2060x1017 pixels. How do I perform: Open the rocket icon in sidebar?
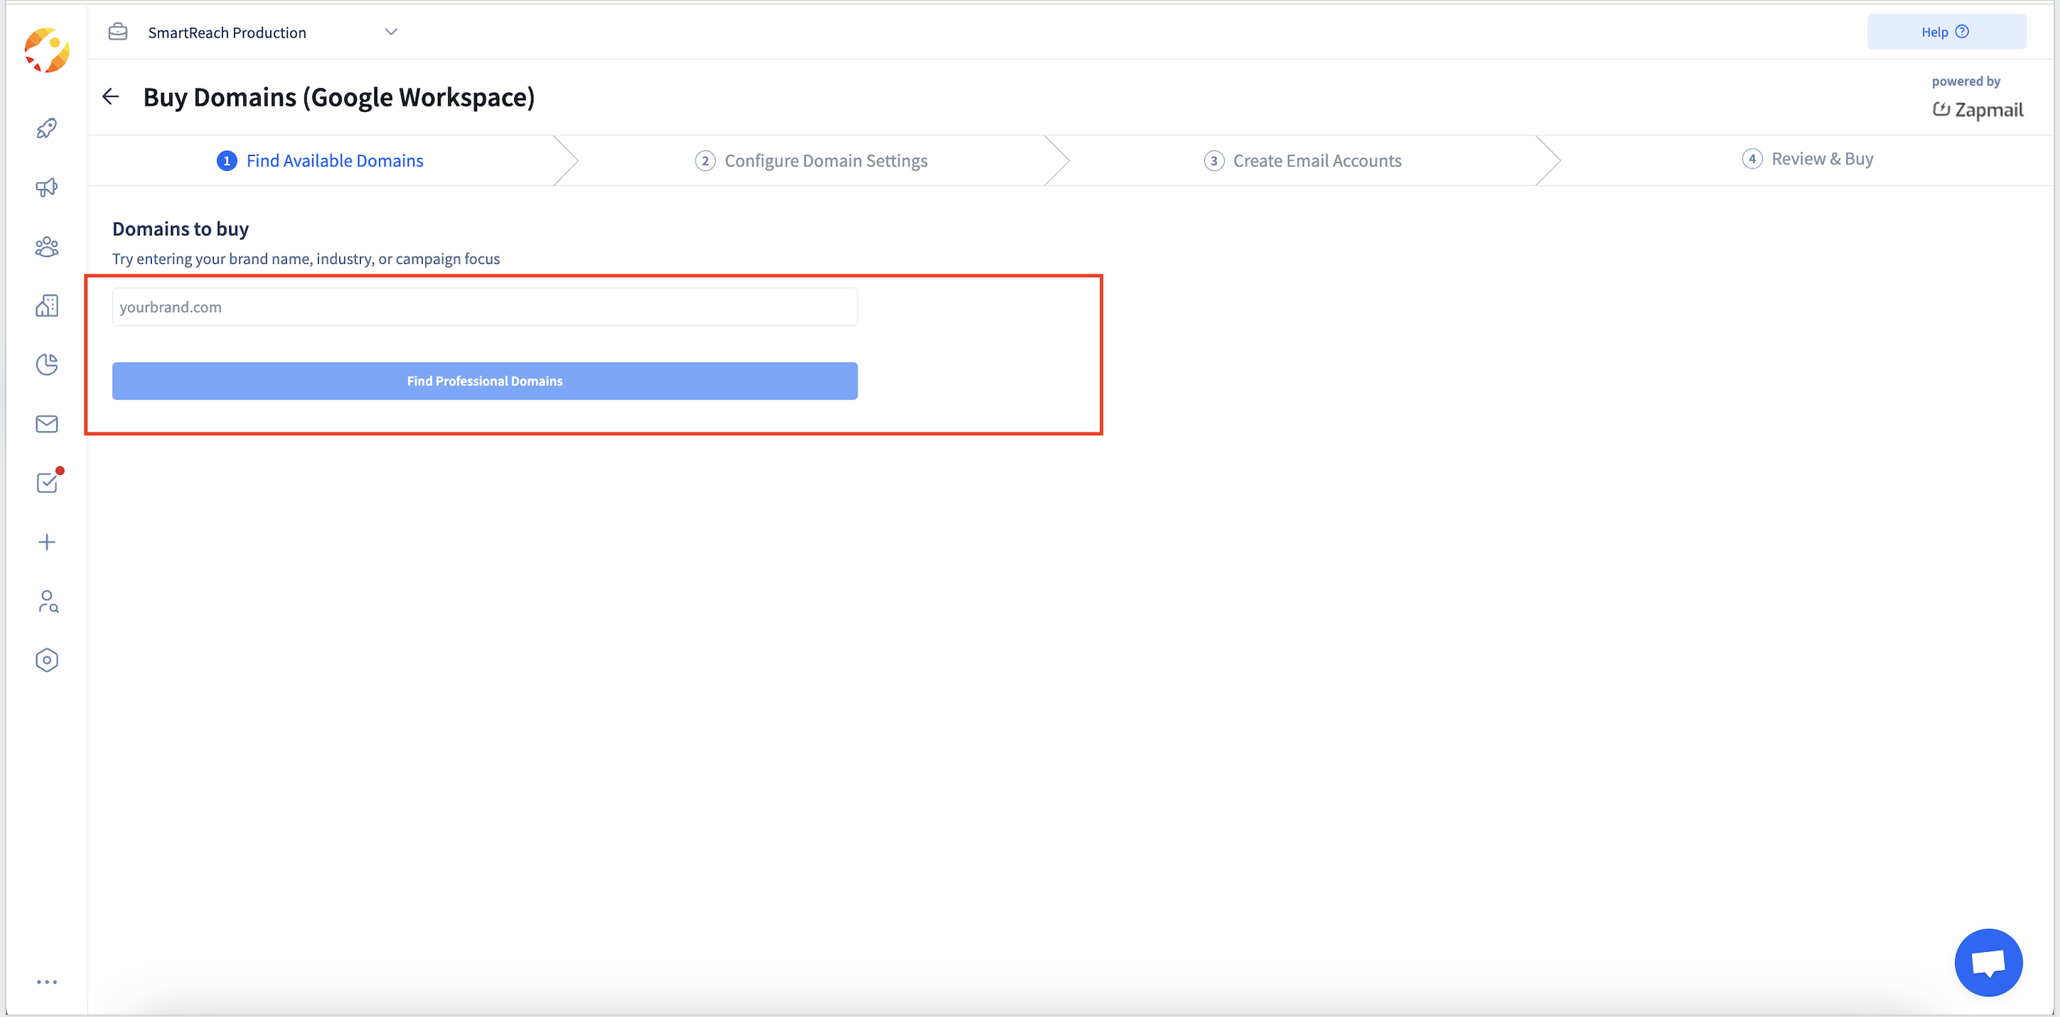pyautogui.click(x=46, y=129)
